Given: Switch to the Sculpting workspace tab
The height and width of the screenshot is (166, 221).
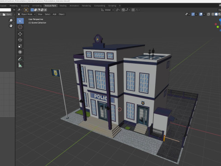Looking at the screenshot, I should coord(25,6).
